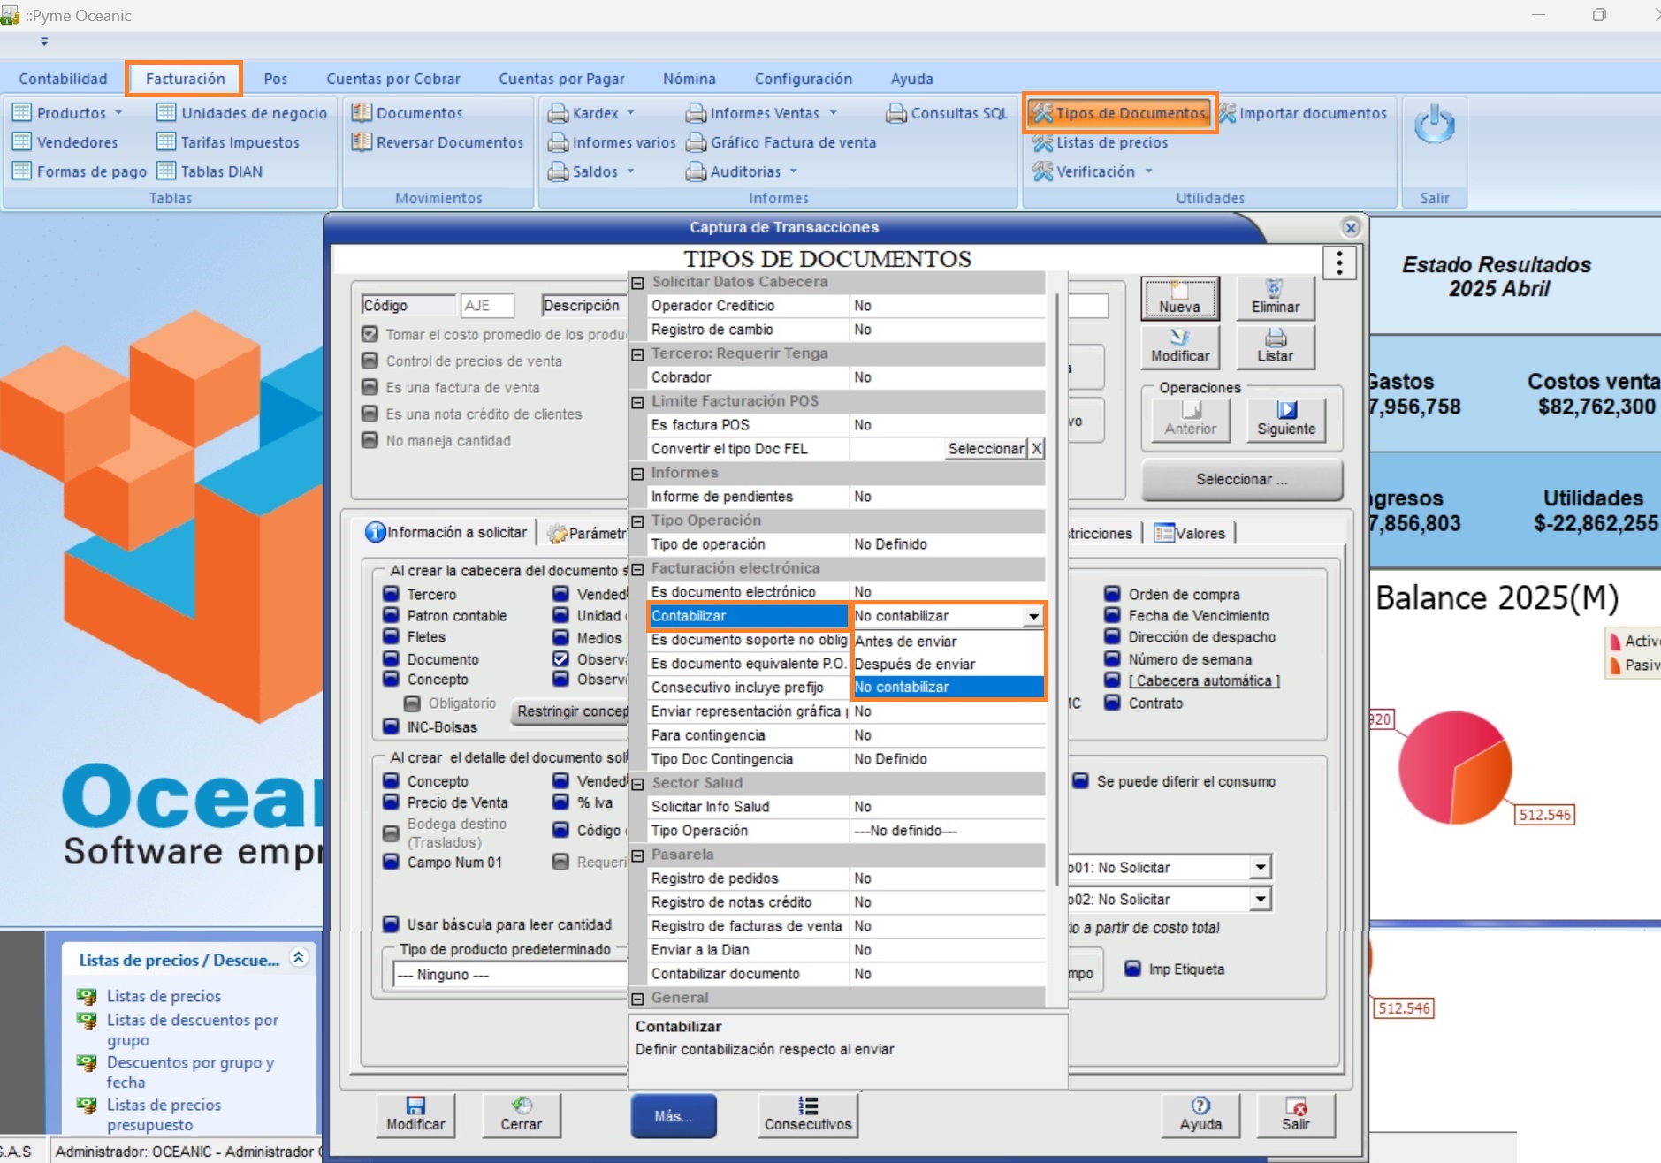Click the Eliminar button icon
Image resolution: width=1661 pixels, height=1163 pixels.
[1274, 289]
